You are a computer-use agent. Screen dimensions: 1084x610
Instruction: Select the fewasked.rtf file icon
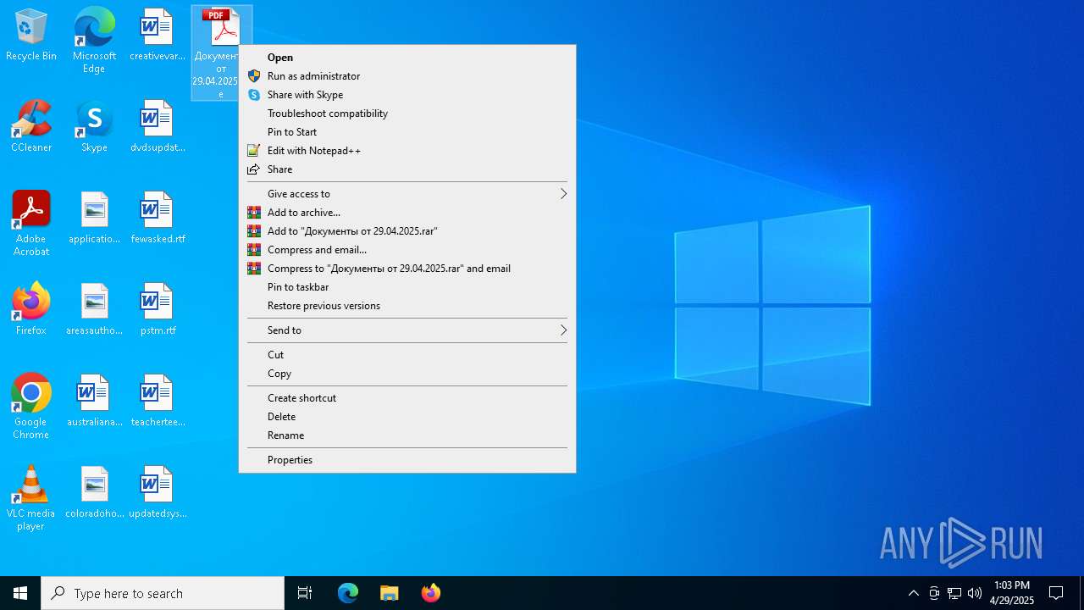pyautogui.click(x=157, y=219)
